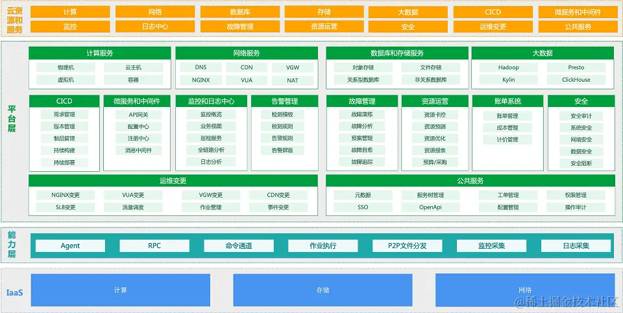The height and width of the screenshot is (313, 623).
Task: Click the 非关系数据库 item
Action: pos(431,80)
